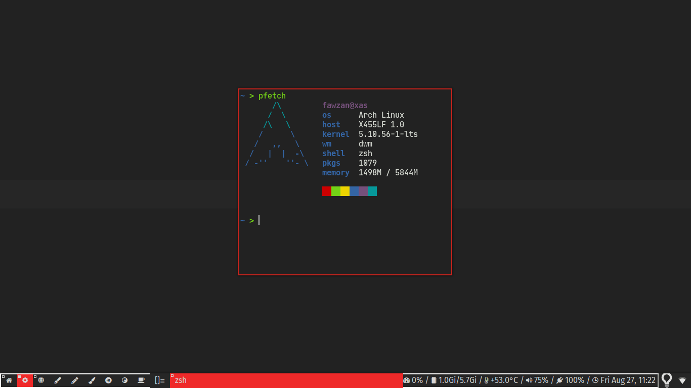Click the lightbulb tray icon
Screen dimensions: 691x388
pos(667,380)
